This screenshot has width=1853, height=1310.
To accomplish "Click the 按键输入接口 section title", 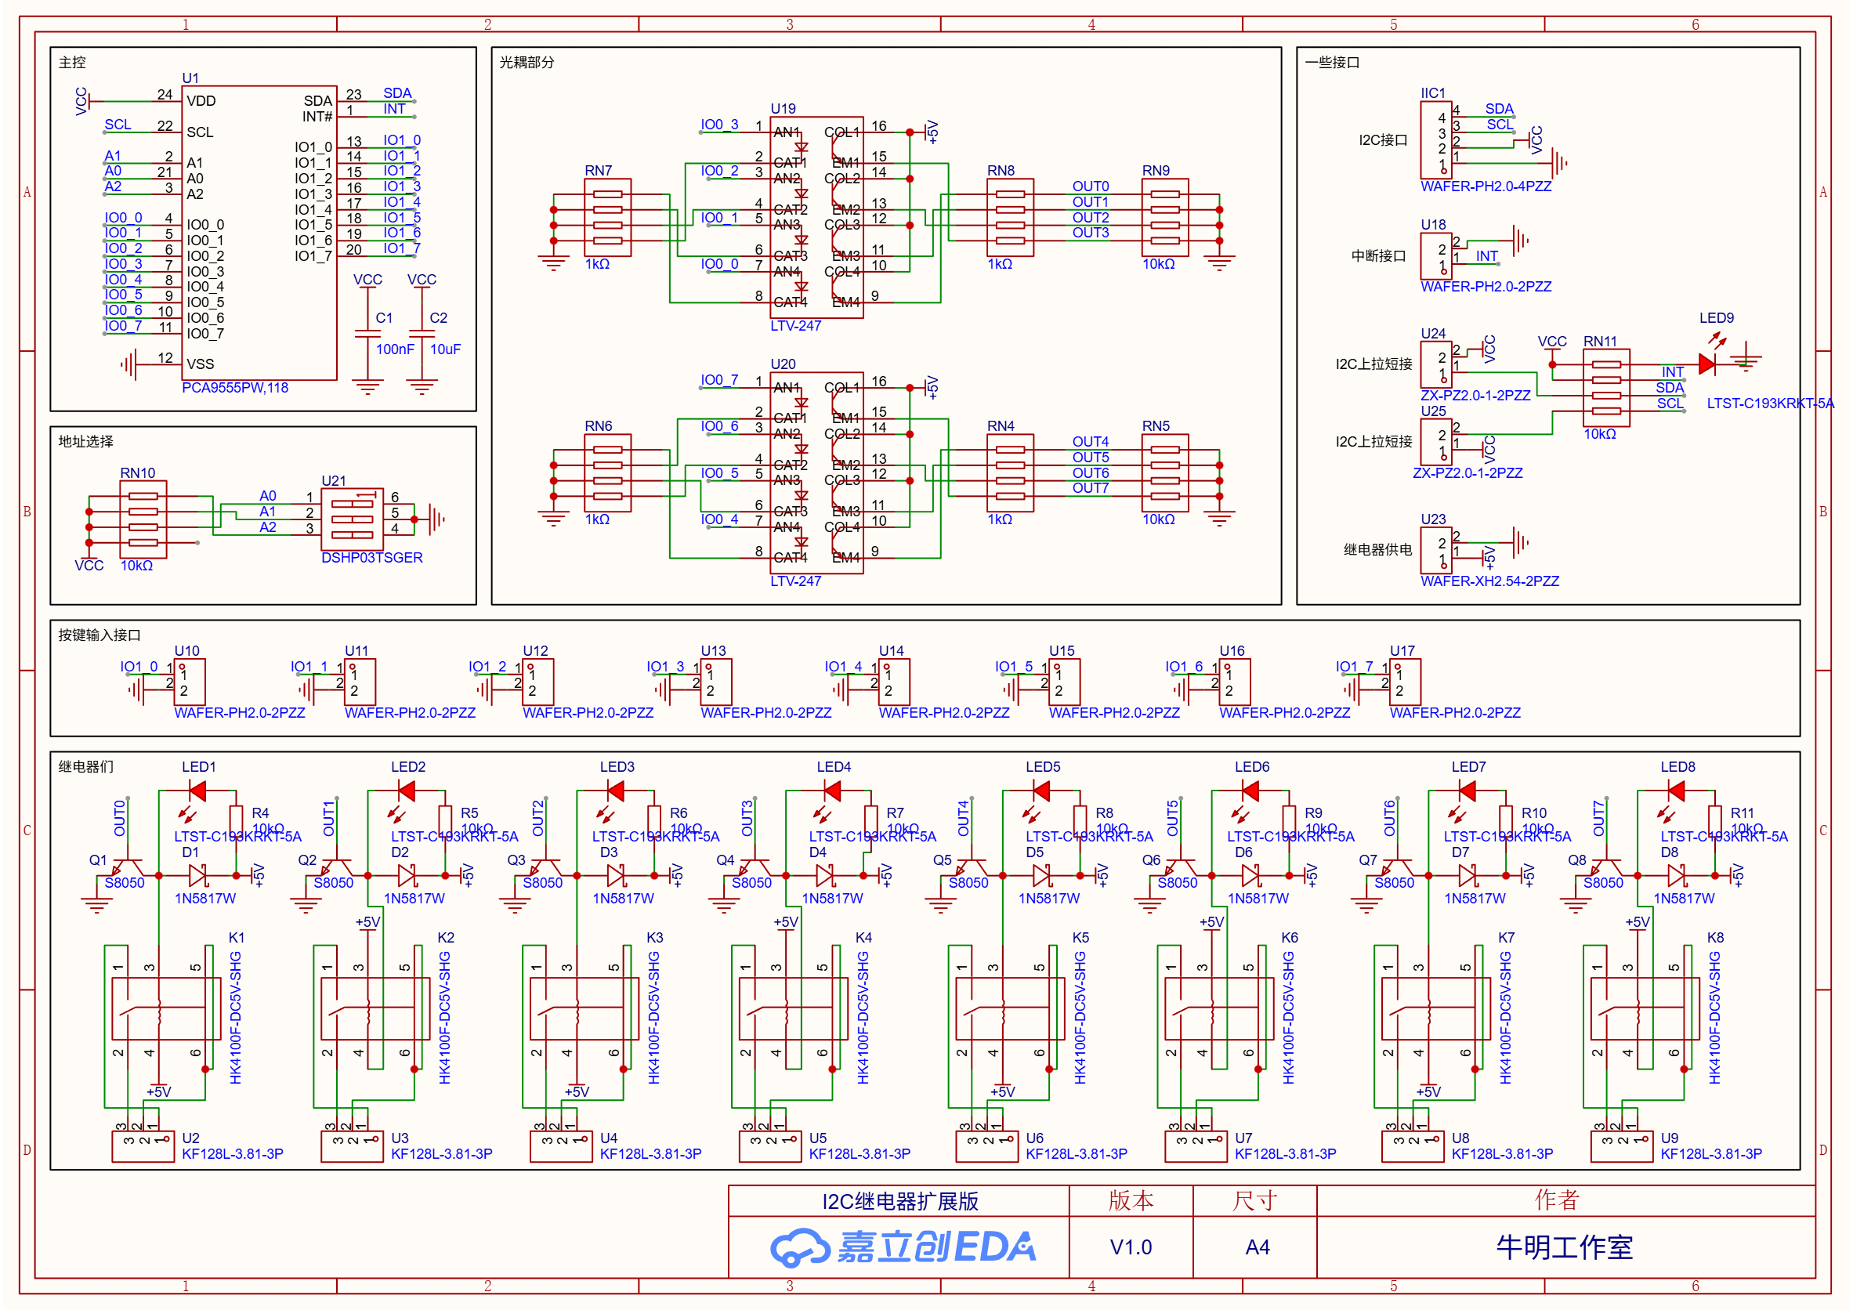I will [100, 635].
